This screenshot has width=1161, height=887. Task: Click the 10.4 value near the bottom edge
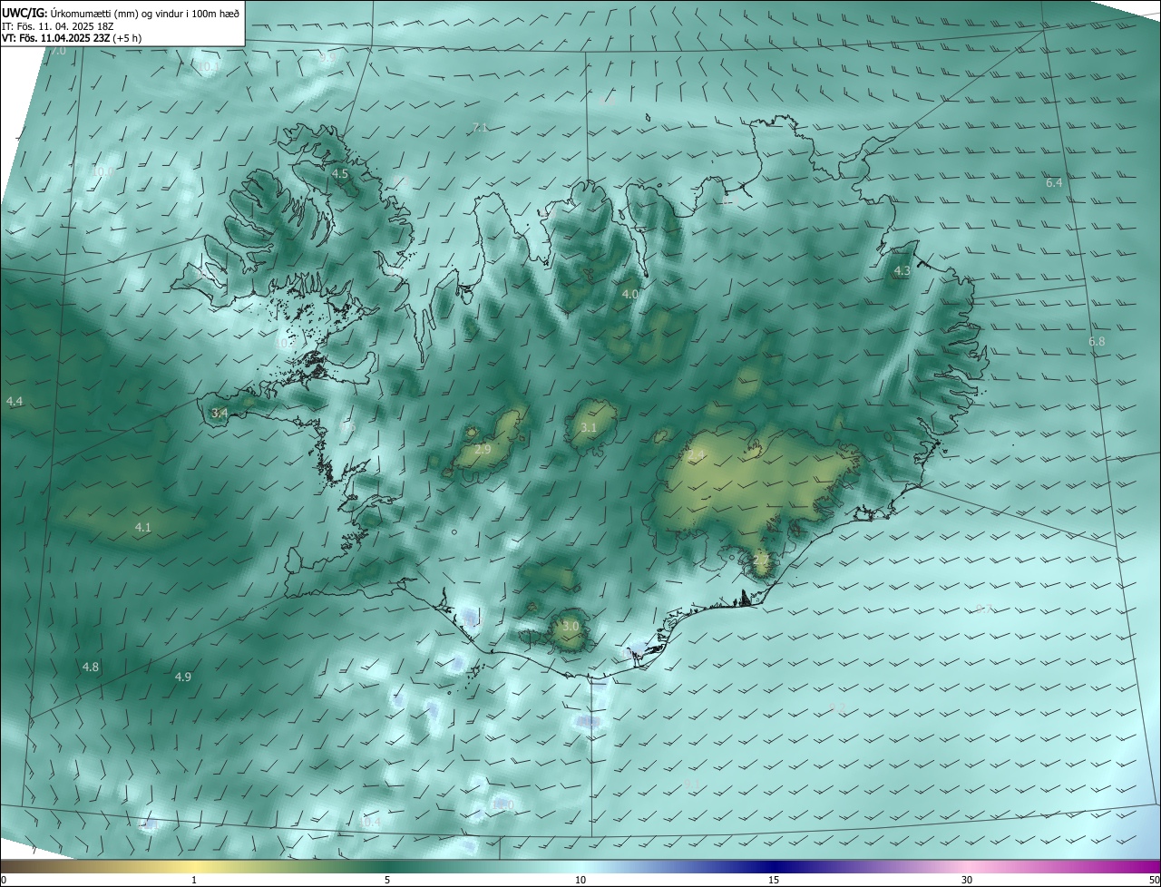point(370,822)
